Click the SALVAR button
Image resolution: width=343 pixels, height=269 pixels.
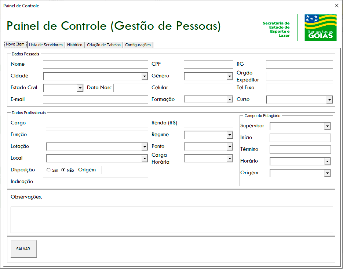[x=23, y=249]
